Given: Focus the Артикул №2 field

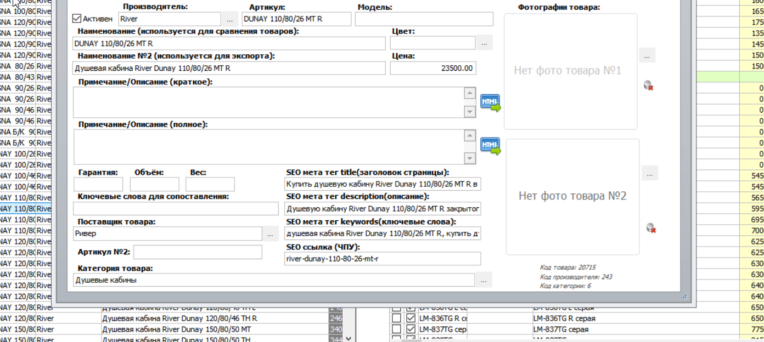Looking at the screenshot, I should (x=198, y=252).
